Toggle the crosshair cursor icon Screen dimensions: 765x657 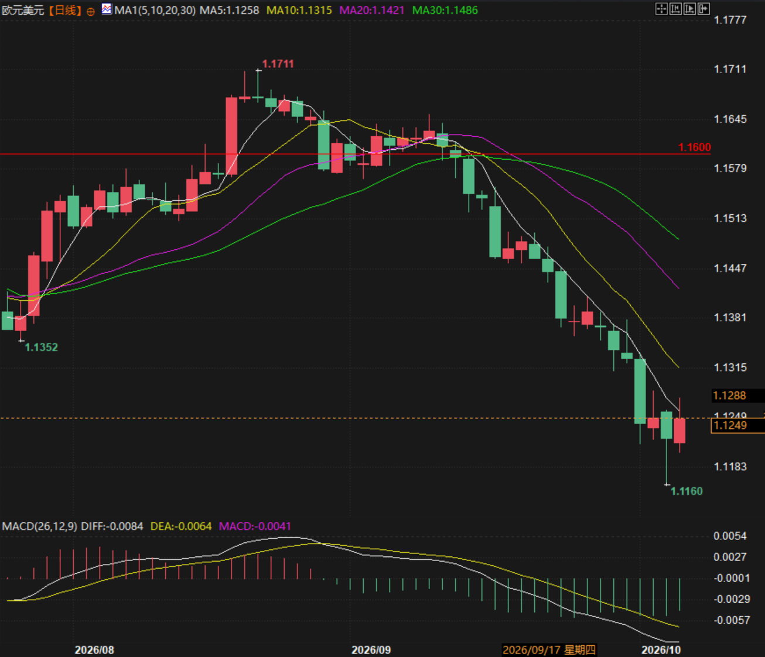[661, 9]
